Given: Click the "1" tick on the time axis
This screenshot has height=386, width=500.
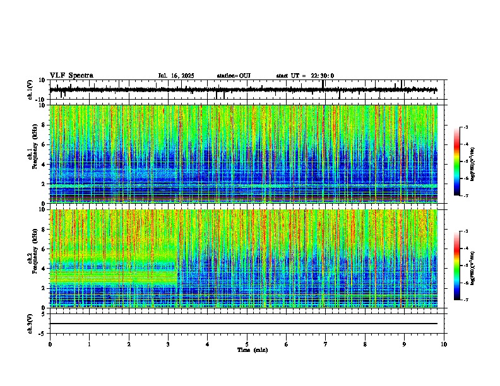Looking at the screenshot, I should point(89,344).
